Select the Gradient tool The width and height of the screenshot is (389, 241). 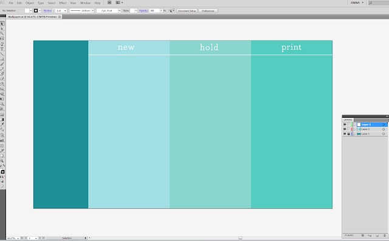2,120
